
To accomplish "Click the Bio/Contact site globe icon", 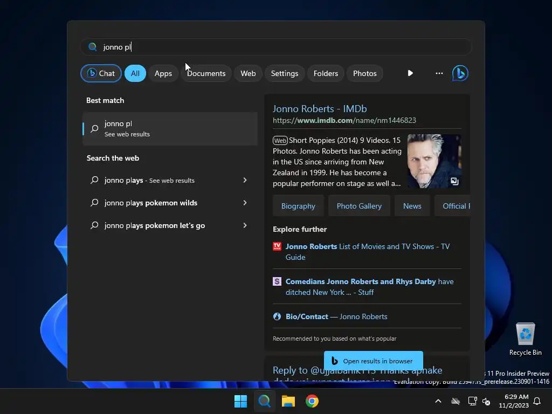I will click(x=277, y=316).
